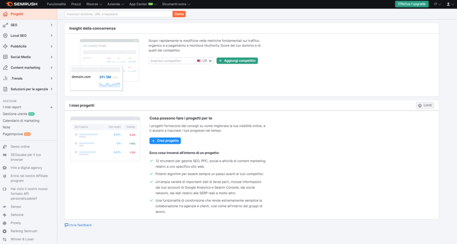
Task: Expand the .Trends section chevron
Action: point(51,78)
